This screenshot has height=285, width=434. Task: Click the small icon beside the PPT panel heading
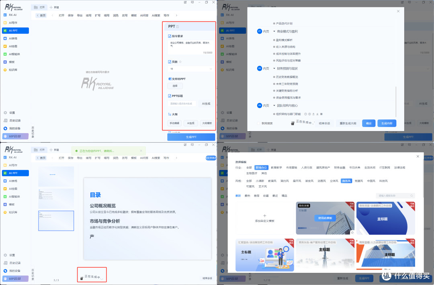(x=178, y=27)
